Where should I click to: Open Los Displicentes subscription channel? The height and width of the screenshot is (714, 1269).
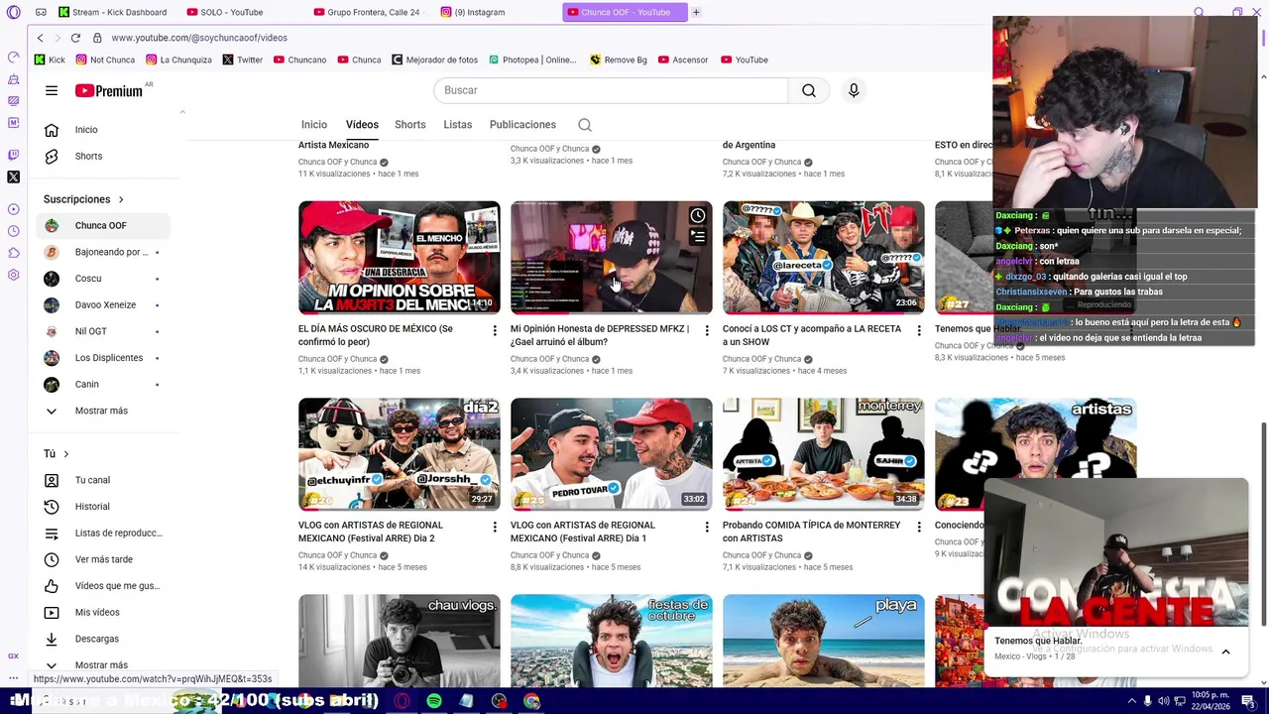103,358
